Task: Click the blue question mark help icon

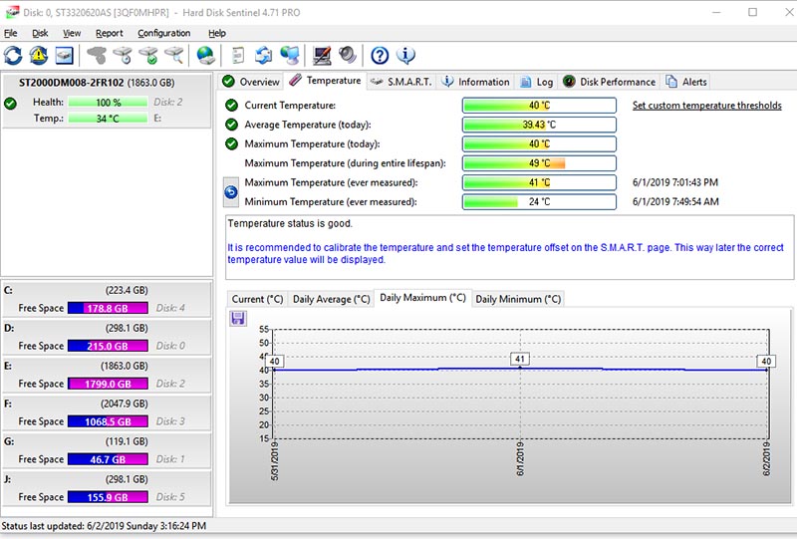Action: coord(380,56)
